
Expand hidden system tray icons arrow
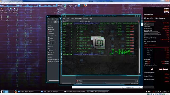pyautogui.click(x=160, y=92)
